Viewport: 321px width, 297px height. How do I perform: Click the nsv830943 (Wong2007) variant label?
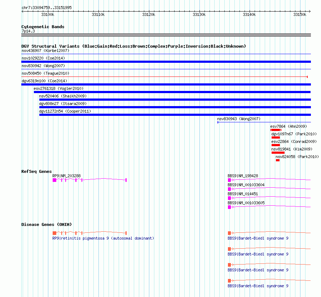click(239, 119)
